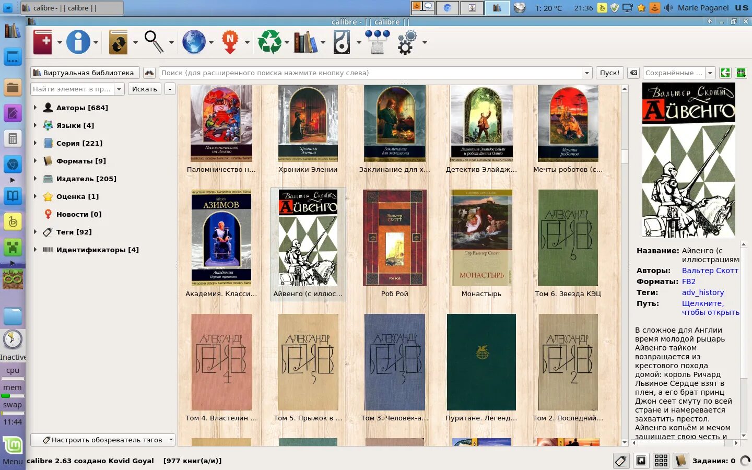Click the adv_history tag link
The width and height of the screenshot is (752, 470).
pos(703,292)
